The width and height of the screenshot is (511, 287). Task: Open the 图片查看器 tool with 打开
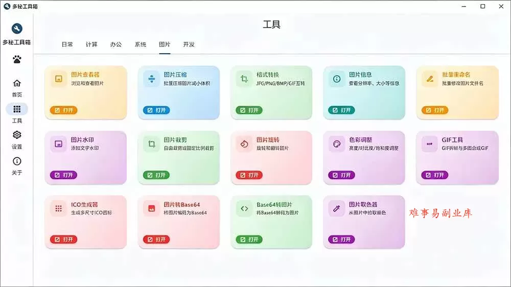pyautogui.click(x=63, y=110)
